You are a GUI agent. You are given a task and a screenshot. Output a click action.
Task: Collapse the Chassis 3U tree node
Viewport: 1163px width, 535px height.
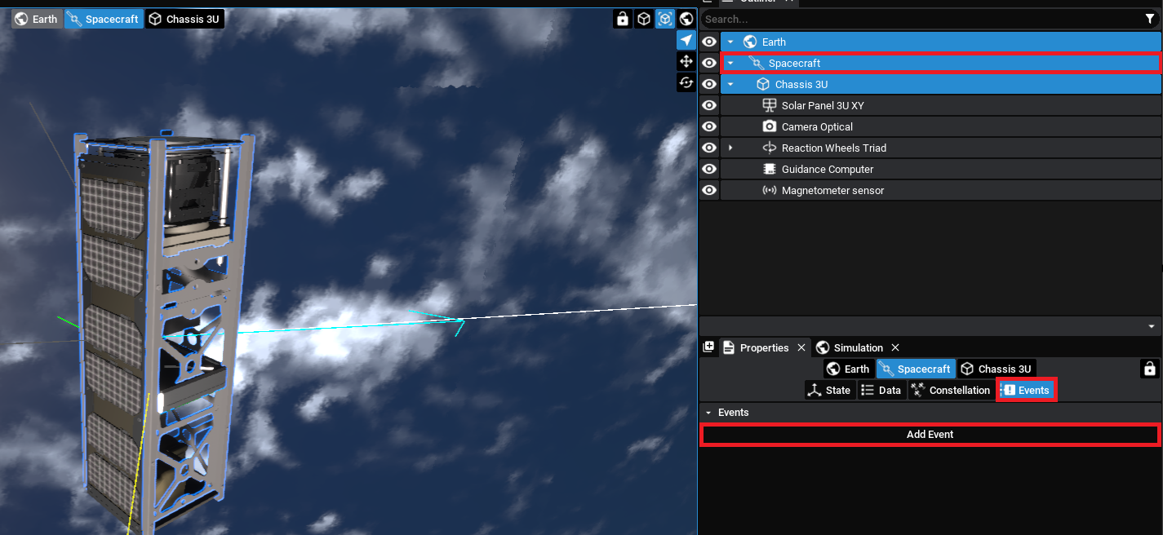[x=730, y=84]
